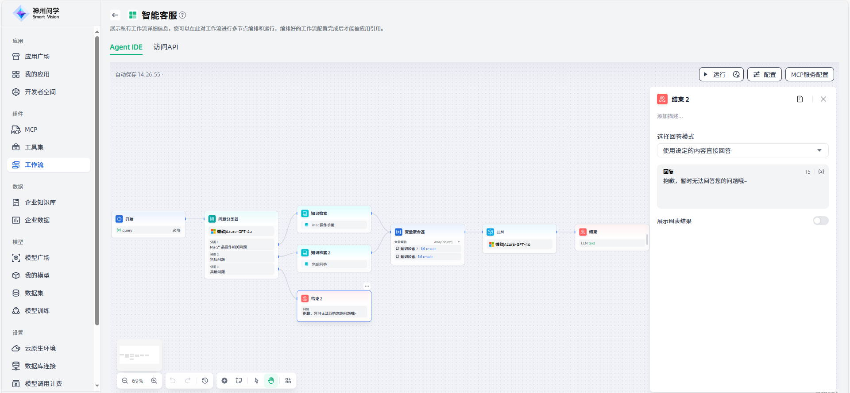Click the add node plus icon
The width and height of the screenshot is (850, 393).
click(x=224, y=381)
